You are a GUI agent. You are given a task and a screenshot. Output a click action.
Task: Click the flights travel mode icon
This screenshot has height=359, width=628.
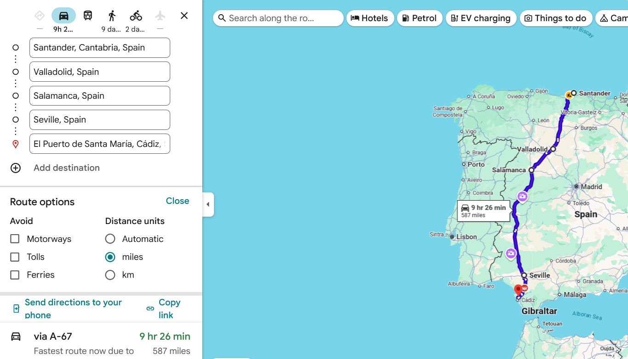coord(160,15)
